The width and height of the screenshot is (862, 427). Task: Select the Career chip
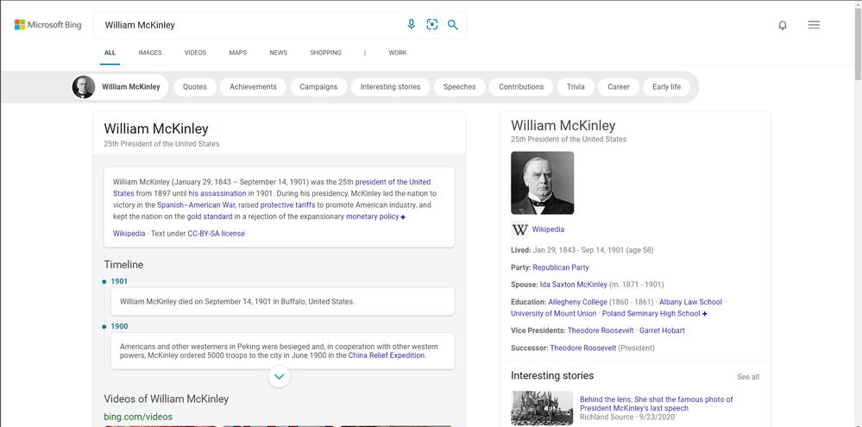[x=619, y=87]
